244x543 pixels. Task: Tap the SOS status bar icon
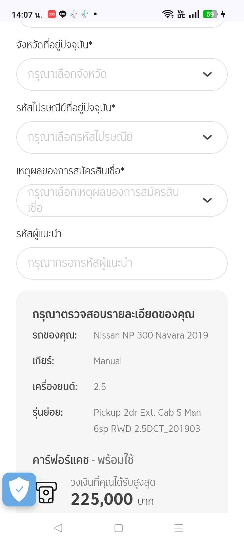coord(52,14)
